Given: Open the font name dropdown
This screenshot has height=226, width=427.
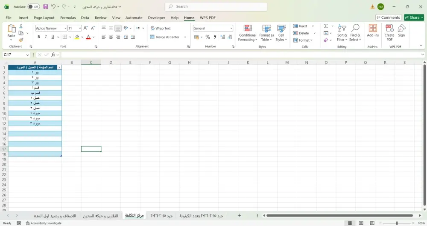Looking at the screenshot, I should point(65,28).
